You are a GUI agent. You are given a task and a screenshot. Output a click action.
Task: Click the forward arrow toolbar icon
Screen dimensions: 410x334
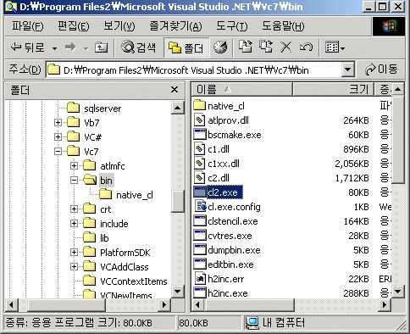70,47
